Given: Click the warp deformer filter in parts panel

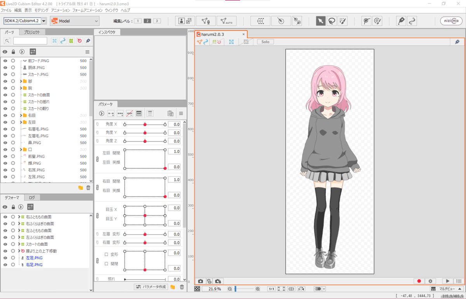Looking at the screenshot, I should pos(71,41).
